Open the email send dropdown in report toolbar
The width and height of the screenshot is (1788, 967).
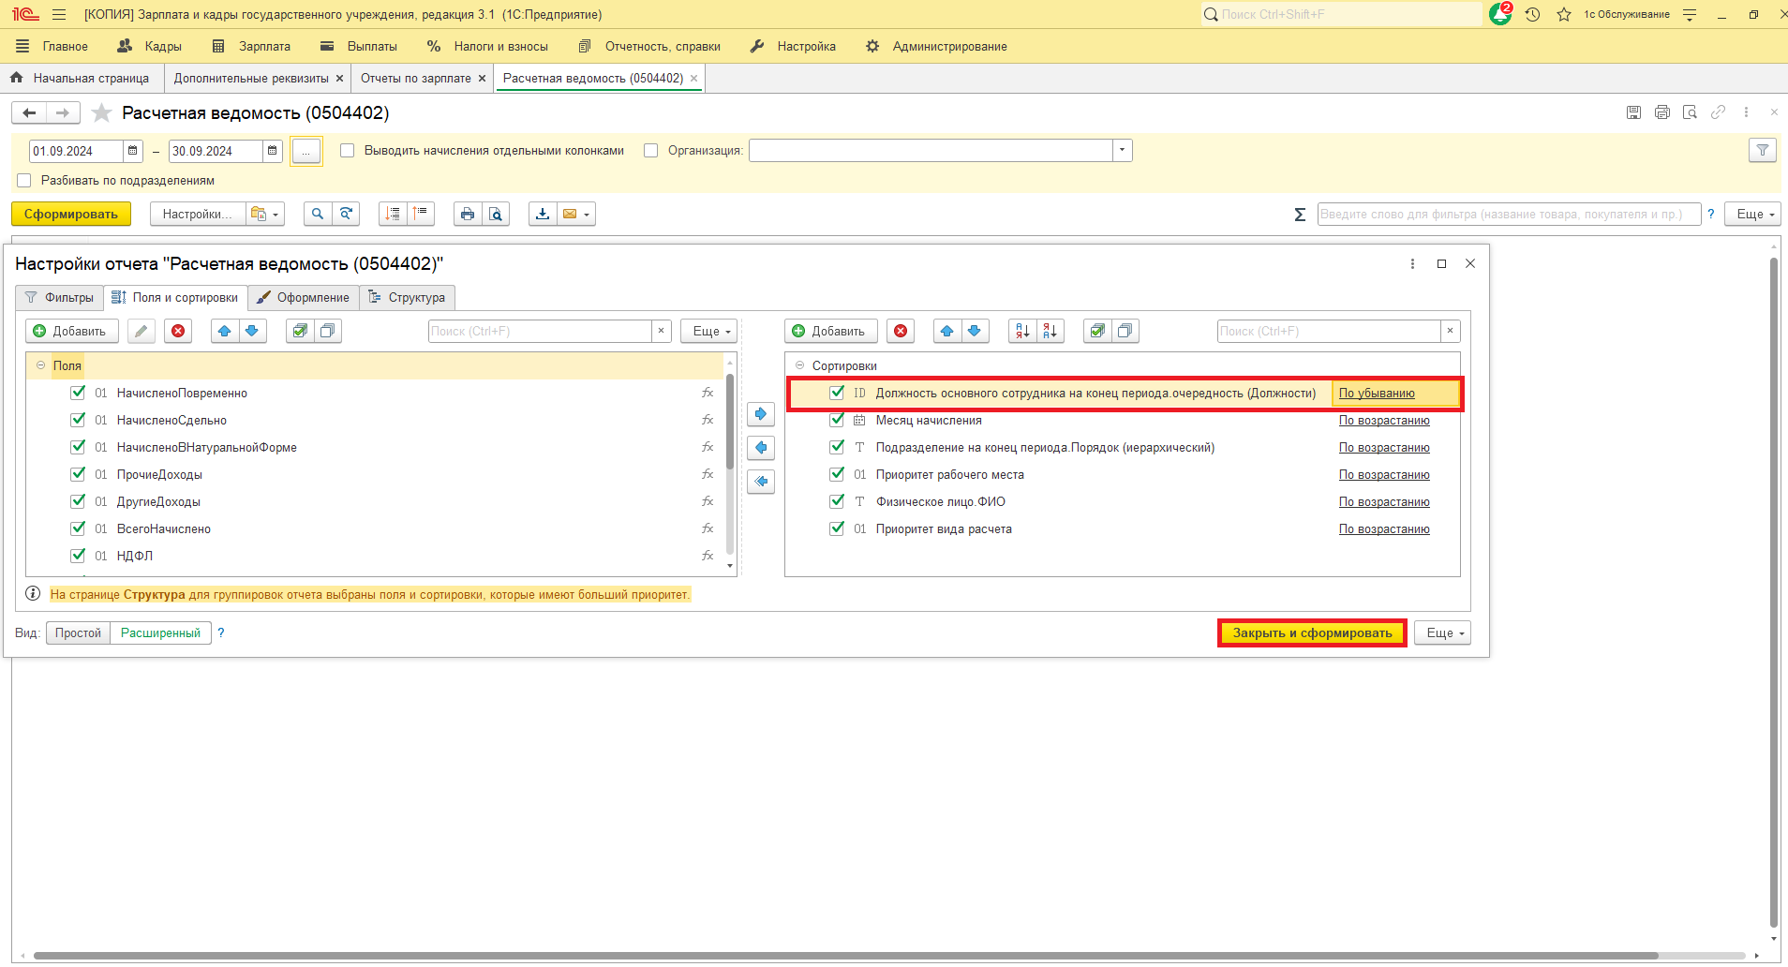coord(576,214)
